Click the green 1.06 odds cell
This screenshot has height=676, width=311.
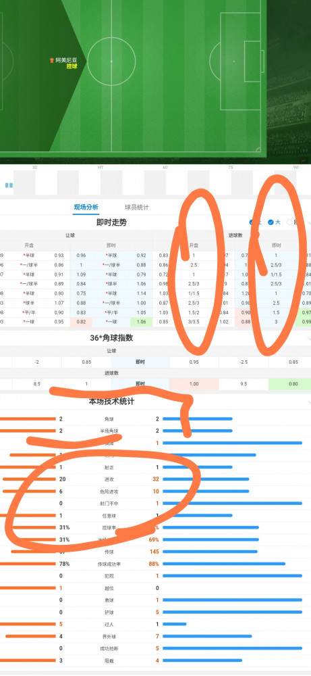coord(142,322)
